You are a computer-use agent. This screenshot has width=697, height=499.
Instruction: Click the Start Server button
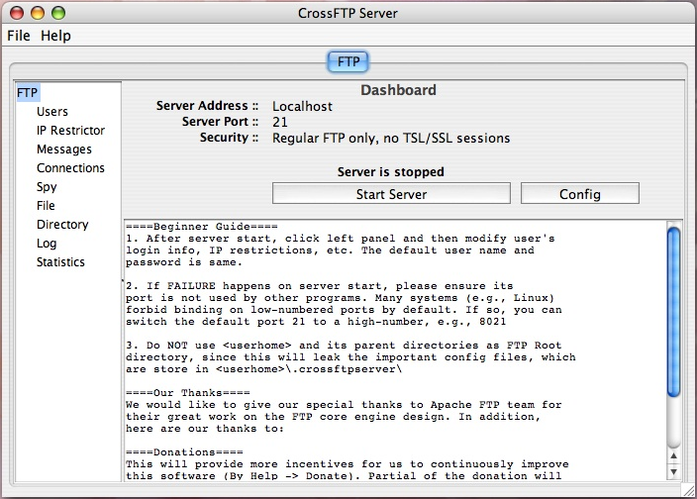point(391,194)
